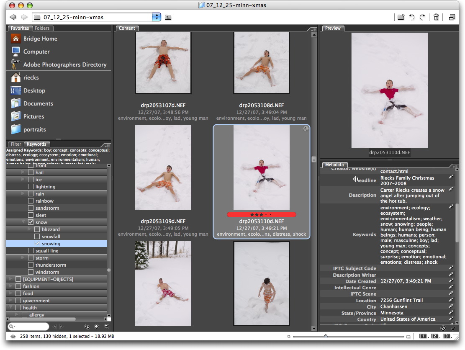
Task: Rotate the image 90° counterclockwise
Action: 412,17
